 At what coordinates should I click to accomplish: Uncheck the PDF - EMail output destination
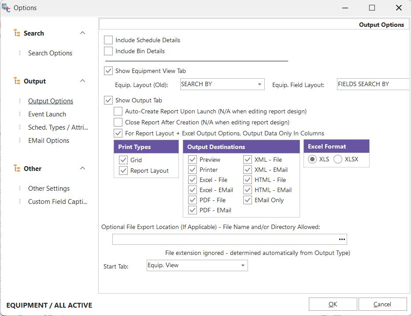pyautogui.click(x=193, y=210)
